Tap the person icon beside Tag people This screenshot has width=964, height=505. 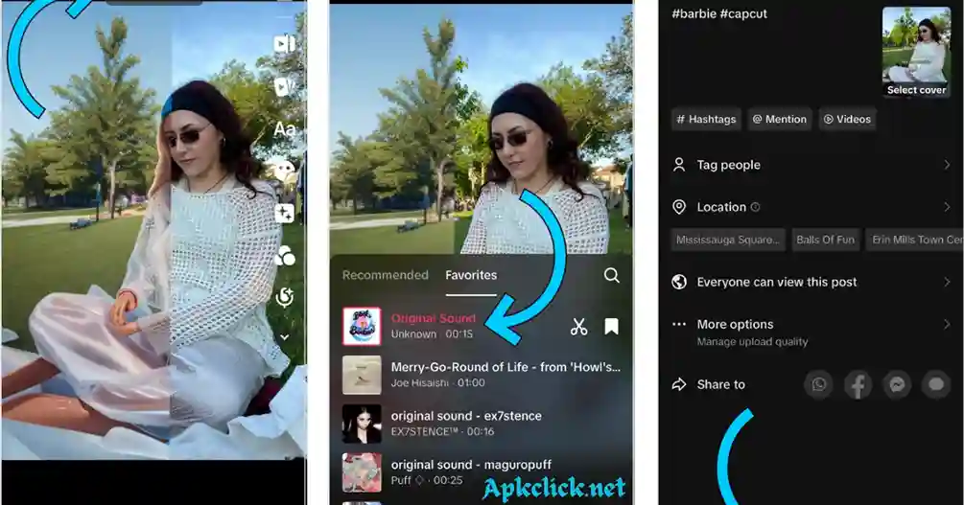click(679, 165)
